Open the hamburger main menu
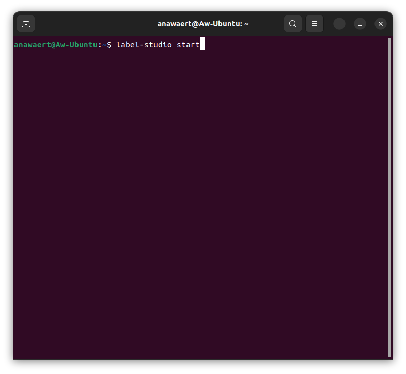The image size is (406, 374). point(315,24)
